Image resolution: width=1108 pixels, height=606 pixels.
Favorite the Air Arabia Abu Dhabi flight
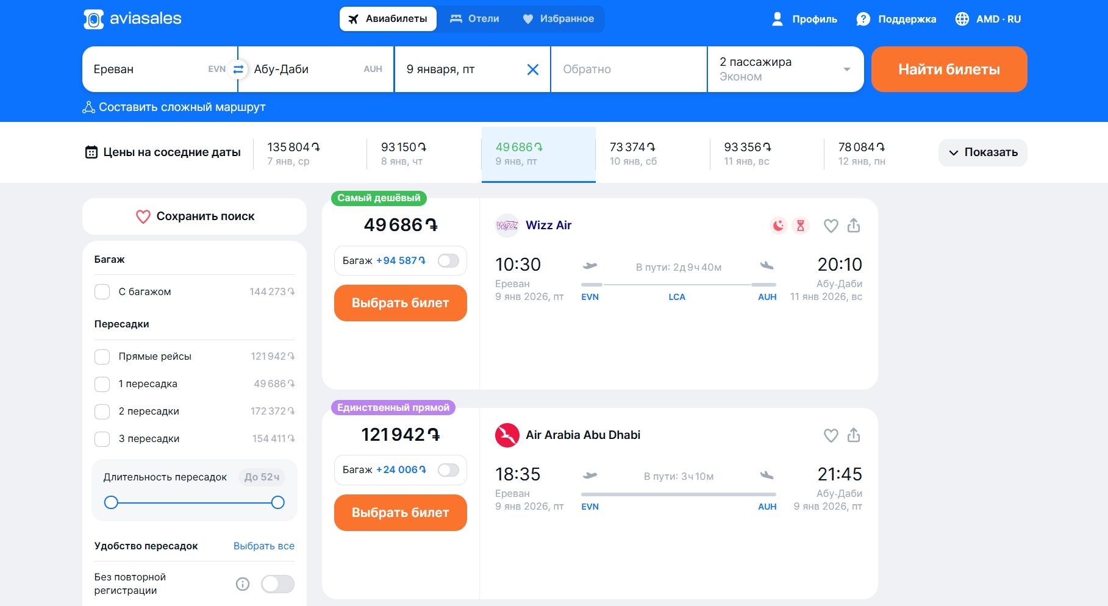click(x=831, y=435)
